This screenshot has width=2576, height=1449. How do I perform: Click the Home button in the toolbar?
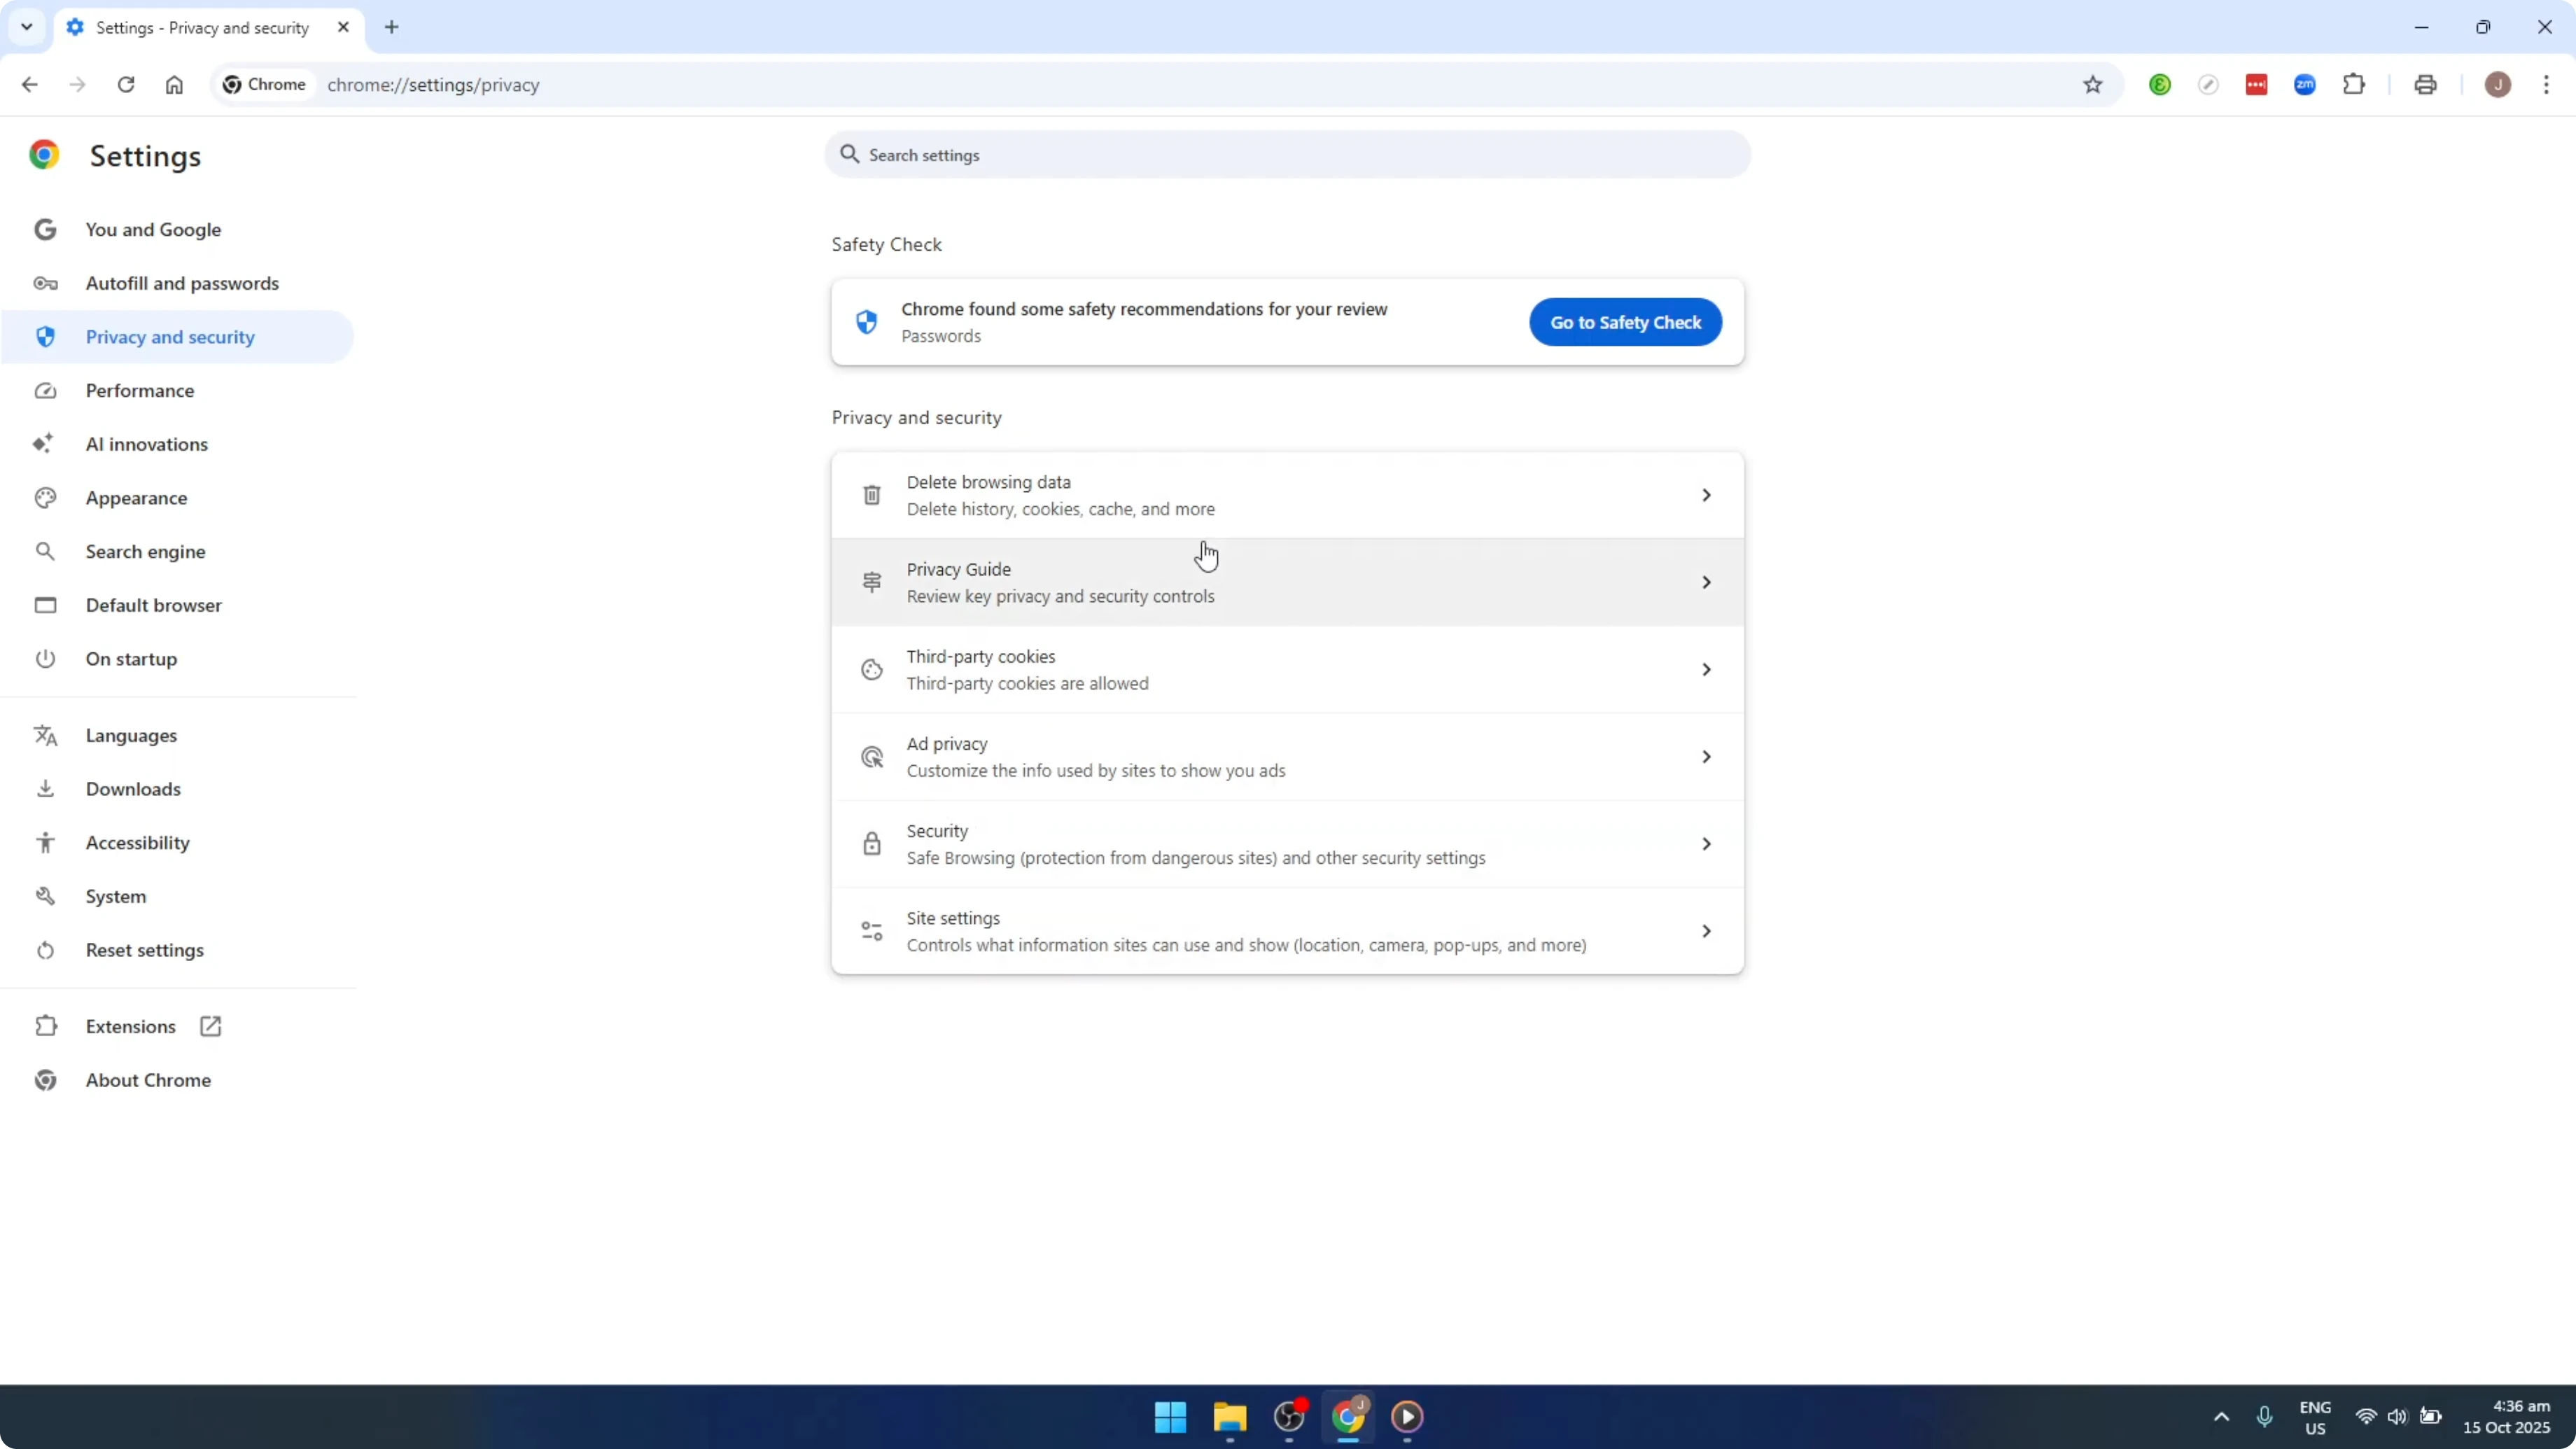[174, 85]
